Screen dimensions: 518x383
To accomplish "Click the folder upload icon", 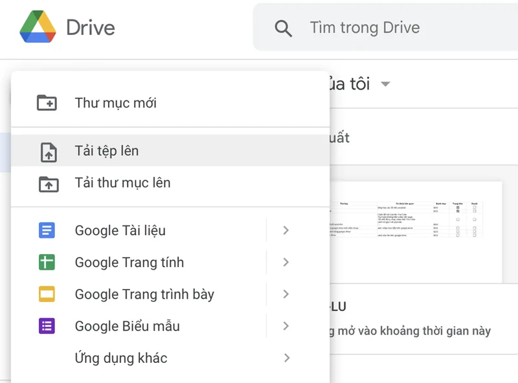I will [x=49, y=184].
